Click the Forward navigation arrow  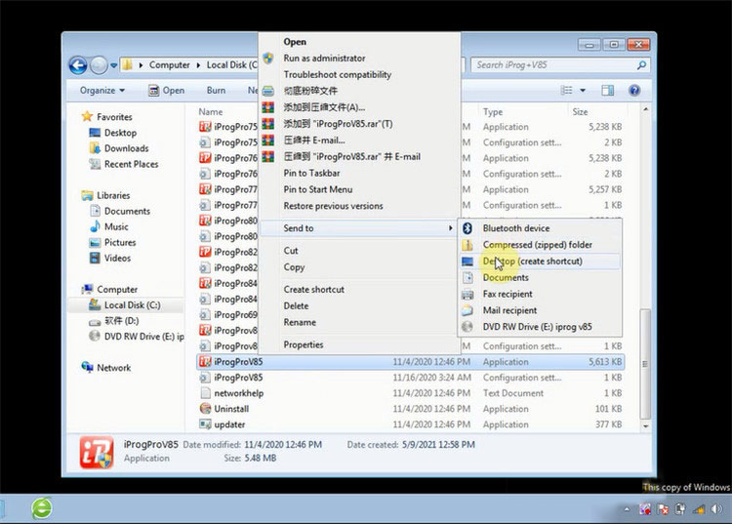point(99,65)
